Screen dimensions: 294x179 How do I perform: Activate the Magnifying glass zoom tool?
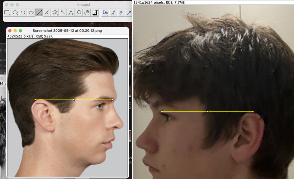tap(79, 13)
